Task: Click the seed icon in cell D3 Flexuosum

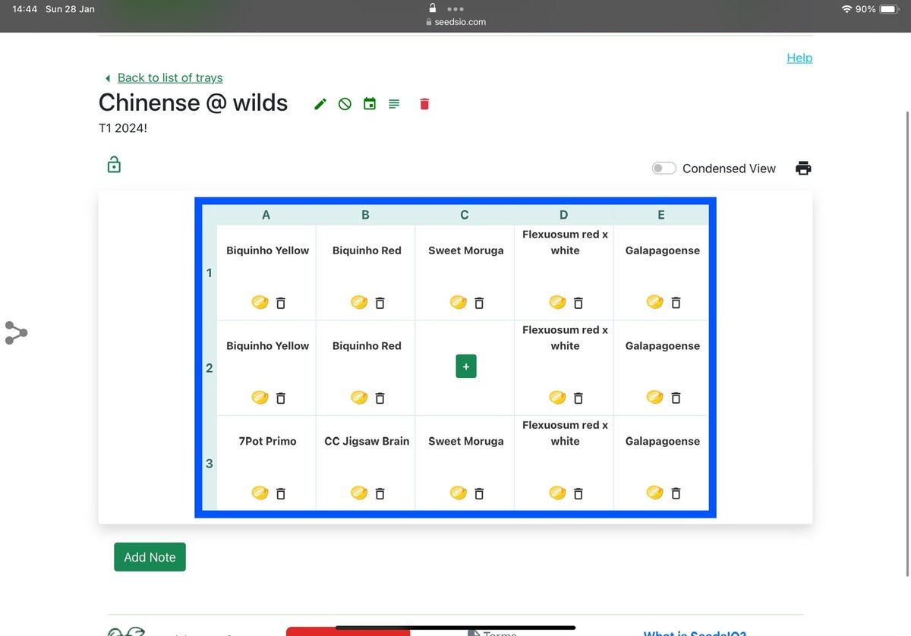Action: pyautogui.click(x=557, y=493)
